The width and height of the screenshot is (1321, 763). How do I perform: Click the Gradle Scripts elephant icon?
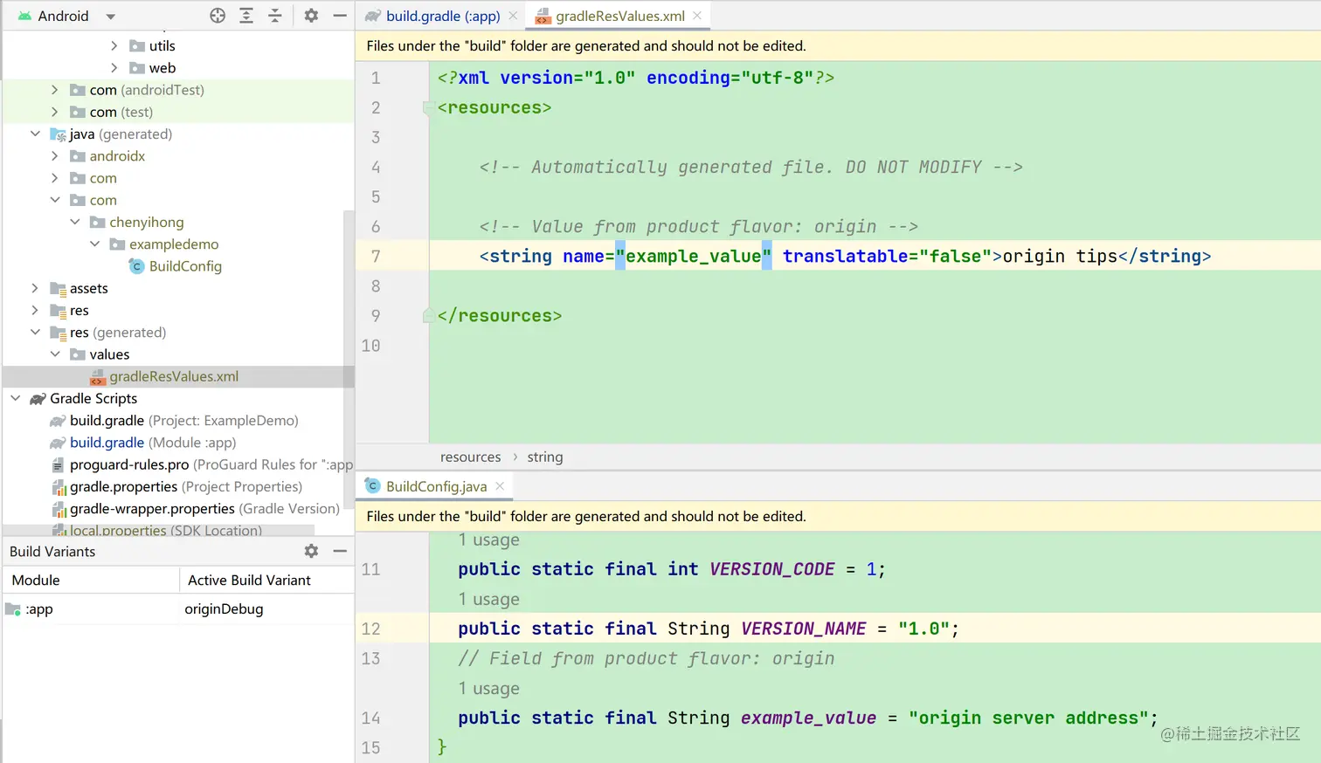click(x=38, y=399)
